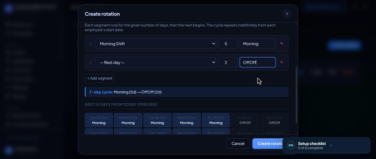Grab the Morning Shift row drag handle
376x159 pixels.
coord(91,44)
